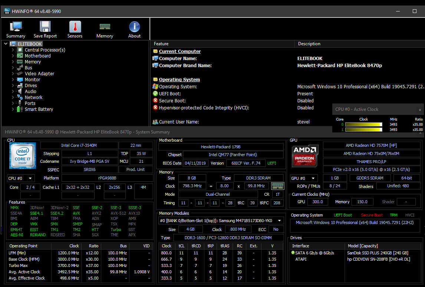This screenshot has height=287, width=425.
Task: Click the Feature column header
Action: pos(223,44)
